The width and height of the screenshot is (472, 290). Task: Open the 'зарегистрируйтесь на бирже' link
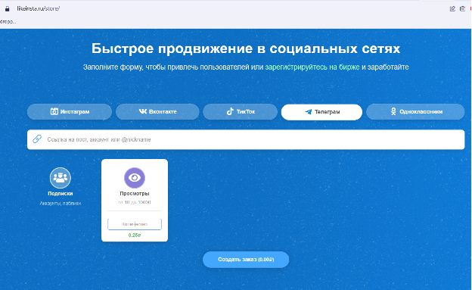[312, 67]
